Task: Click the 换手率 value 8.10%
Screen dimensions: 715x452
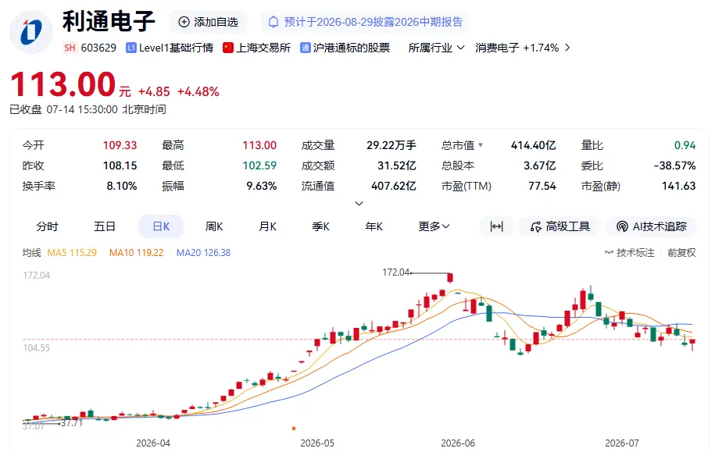Action: click(122, 186)
